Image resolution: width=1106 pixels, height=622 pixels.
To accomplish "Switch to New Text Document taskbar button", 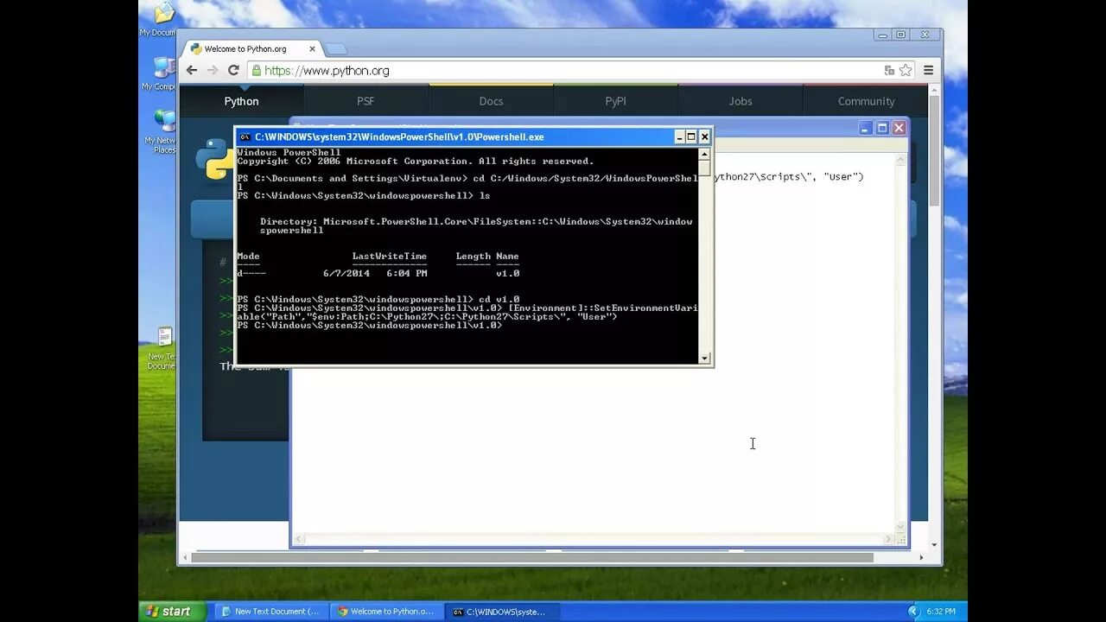I will (x=270, y=612).
